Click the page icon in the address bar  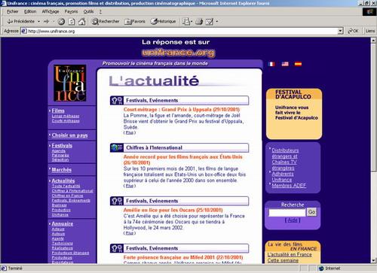pos(24,31)
